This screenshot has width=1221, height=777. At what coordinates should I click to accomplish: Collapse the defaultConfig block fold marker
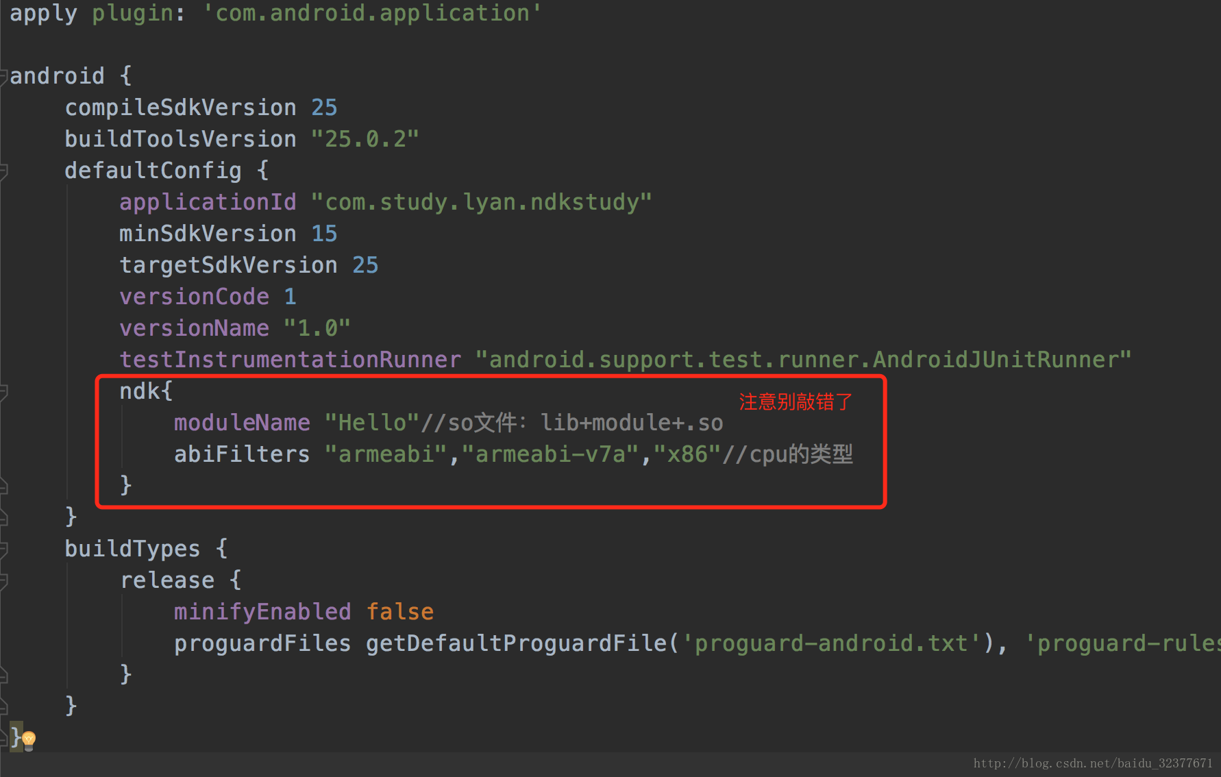click(3, 171)
